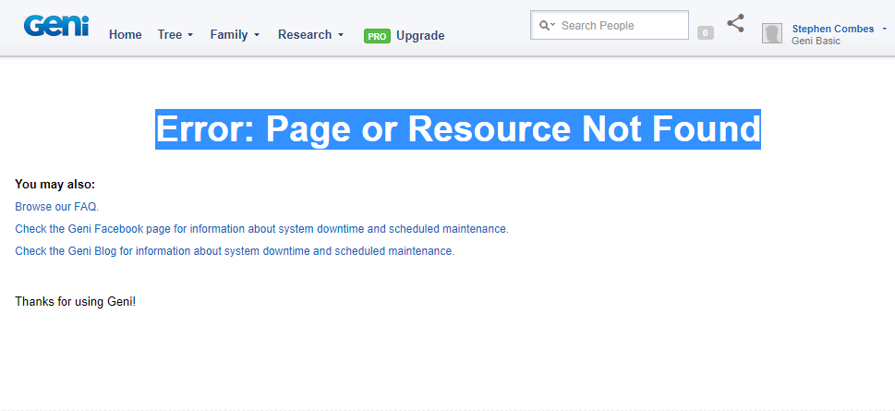Go to the Home page
This screenshot has height=411, width=895.
point(125,35)
